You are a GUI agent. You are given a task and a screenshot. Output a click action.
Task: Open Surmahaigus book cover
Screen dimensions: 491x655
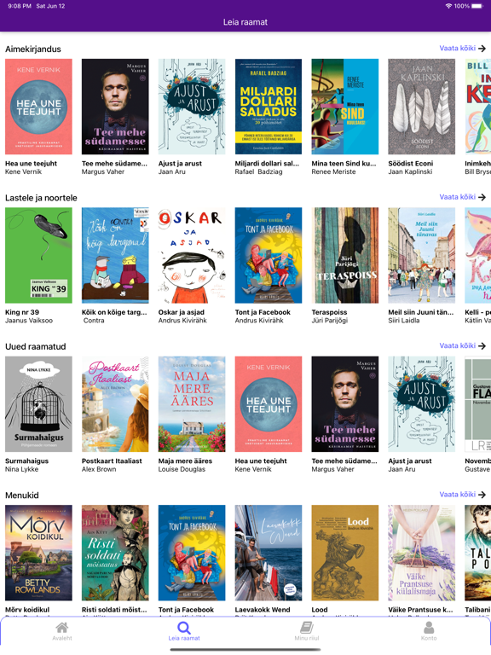pyautogui.click(x=38, y=404)
